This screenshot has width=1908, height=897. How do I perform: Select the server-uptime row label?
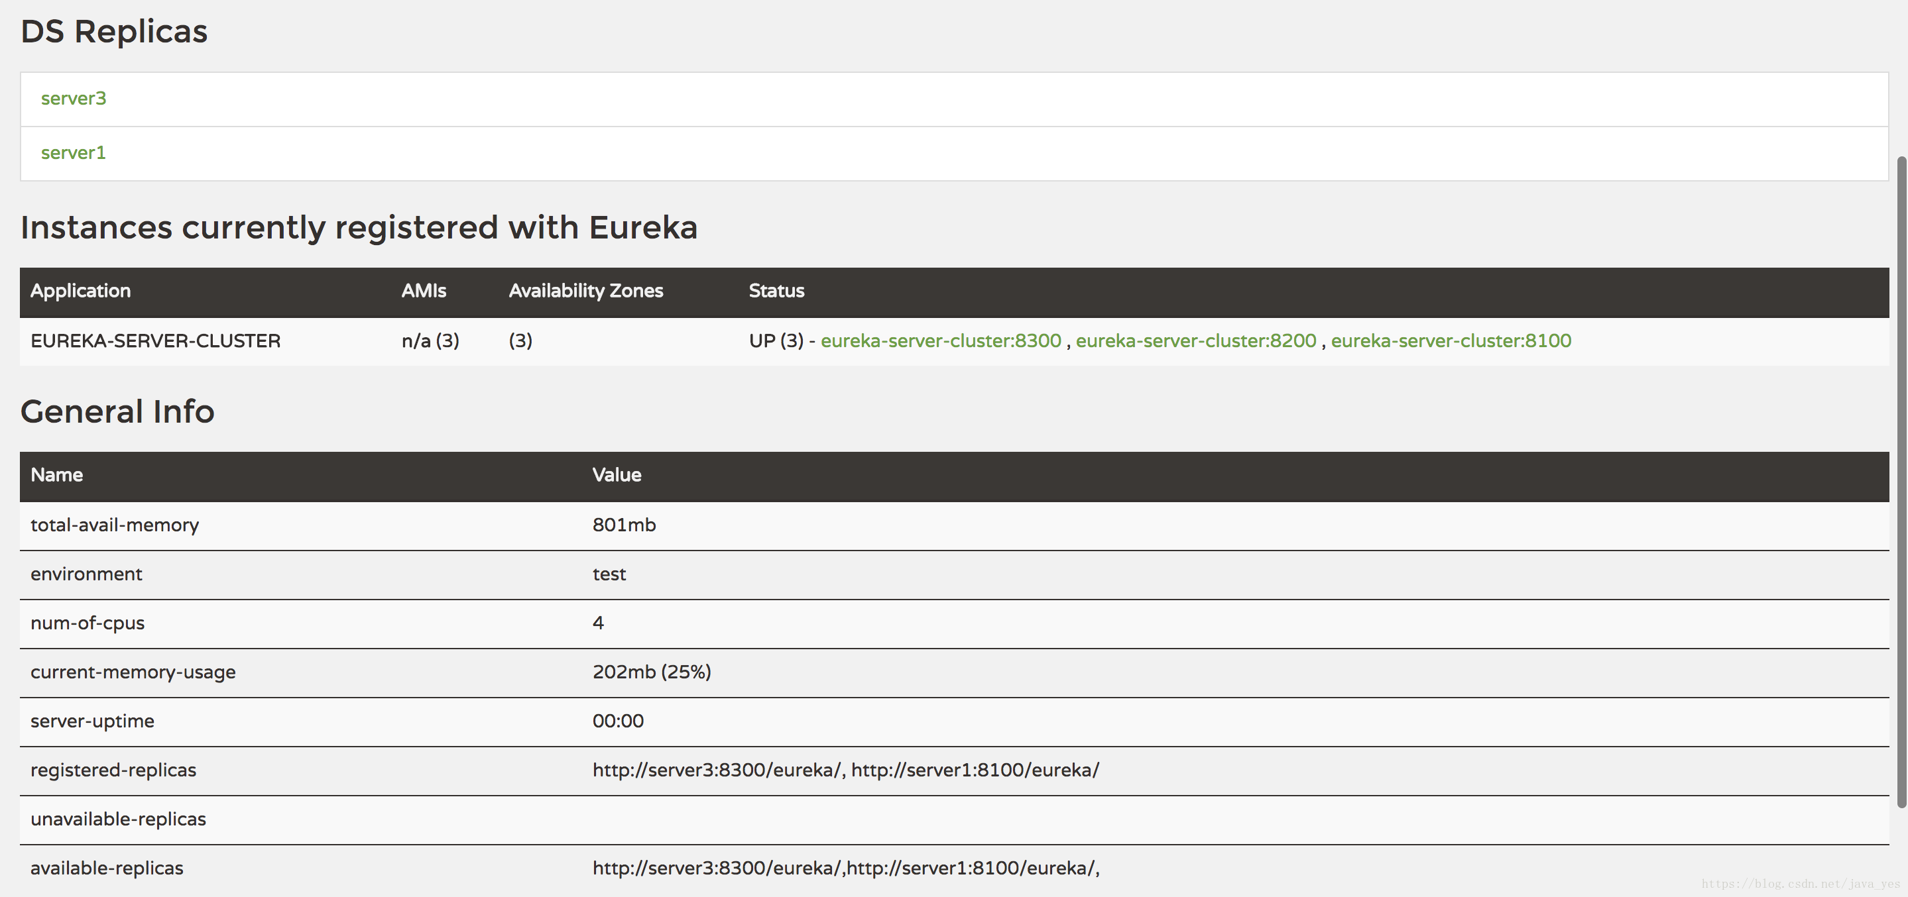tap(93, 721)
